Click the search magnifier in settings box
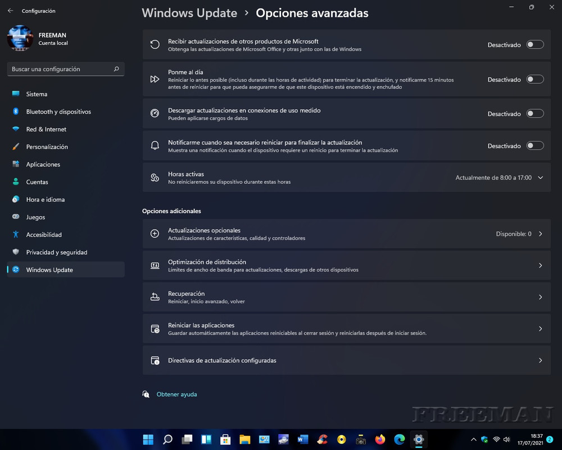This screenshot has width=562, height=450. pyautogui.click(x=116, y=69)
